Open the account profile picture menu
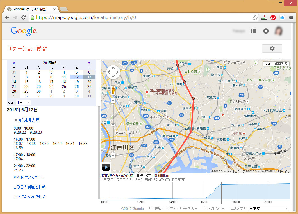Viewport: 298px width, 214px height. pos(279,31)
